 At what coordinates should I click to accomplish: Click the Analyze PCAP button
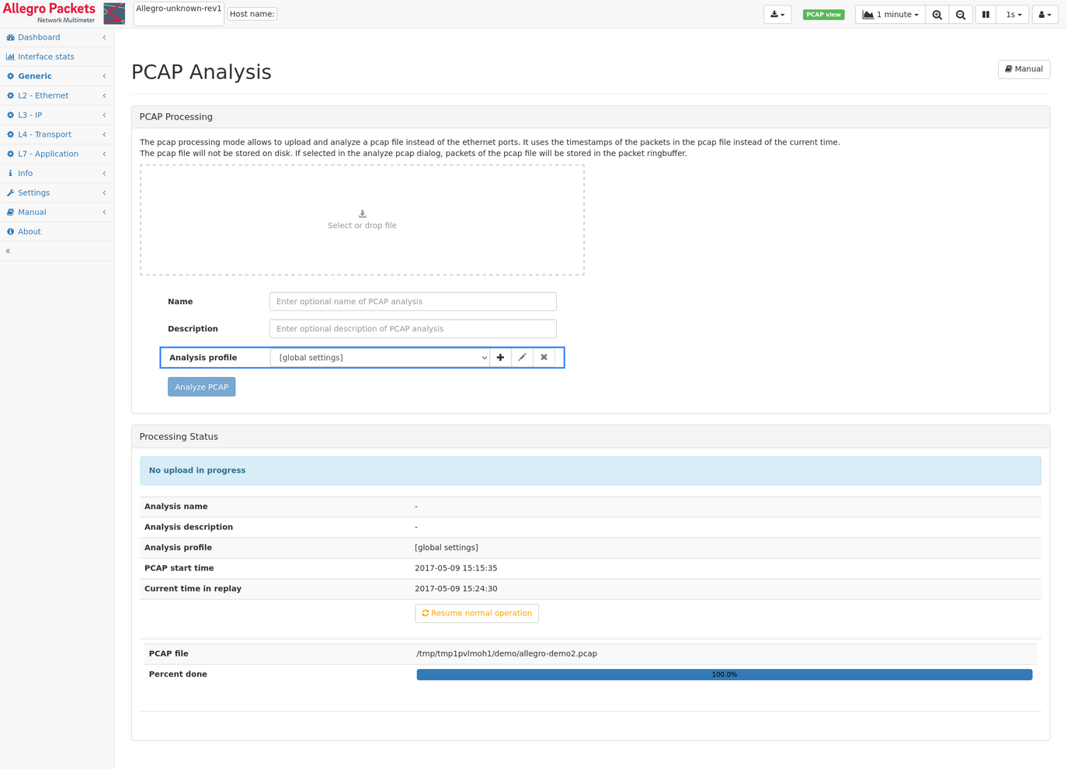(x=201, y=387)
